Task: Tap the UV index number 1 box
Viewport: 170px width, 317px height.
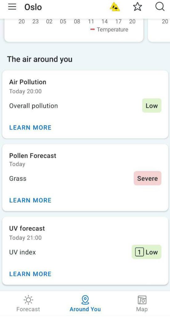Action: (x=139, y=252)
